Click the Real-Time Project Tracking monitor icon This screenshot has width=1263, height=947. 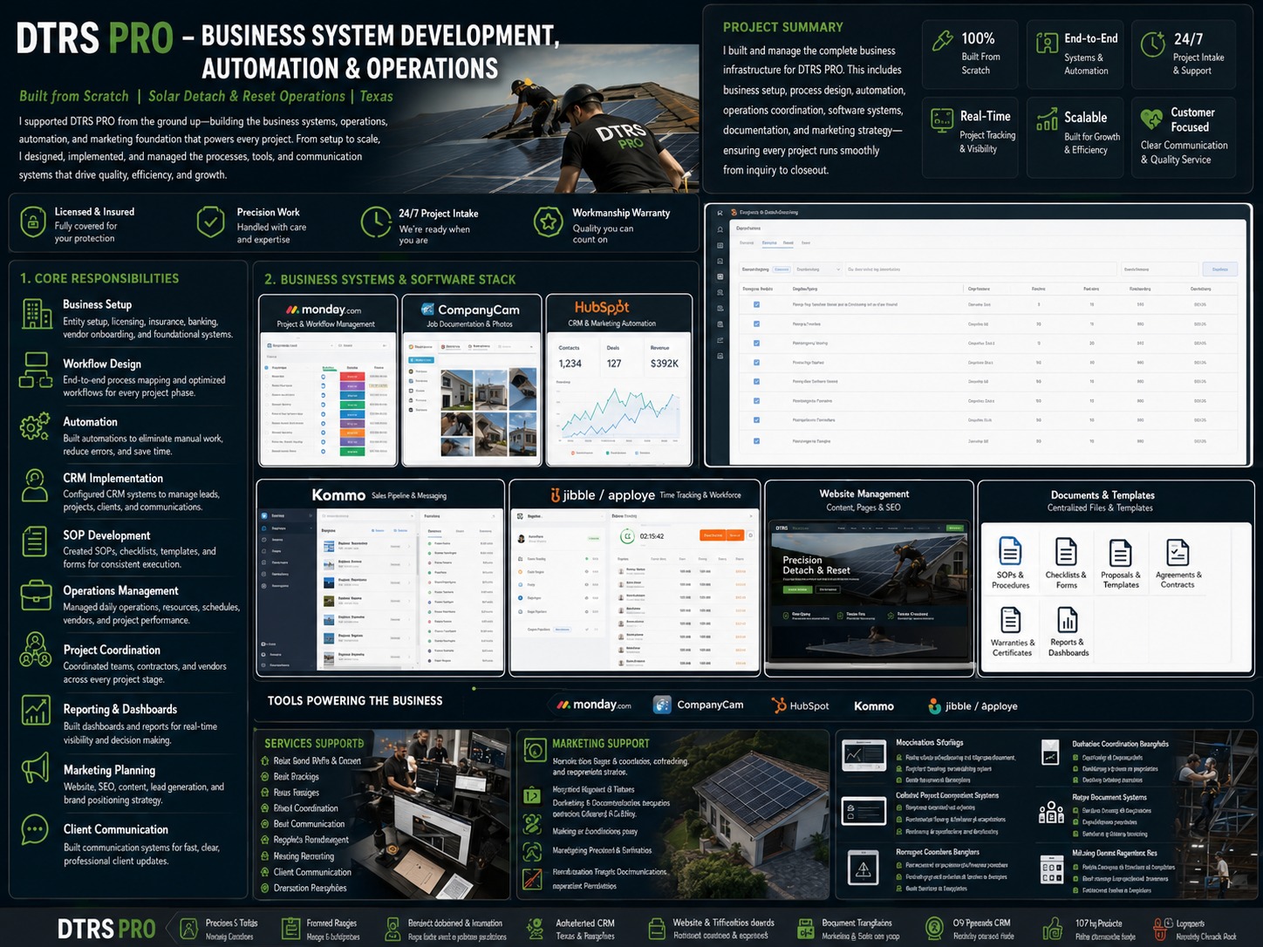pos(942,119)
